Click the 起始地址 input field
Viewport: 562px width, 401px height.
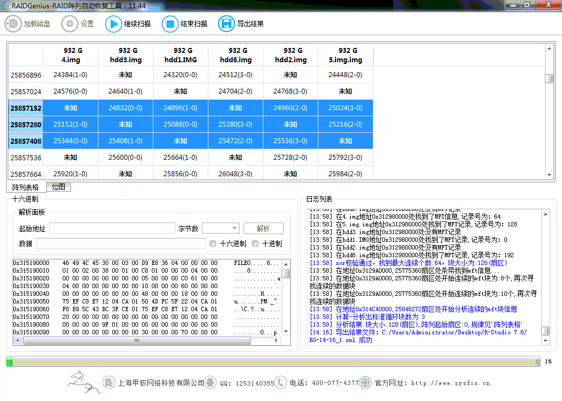coord(112,228)
